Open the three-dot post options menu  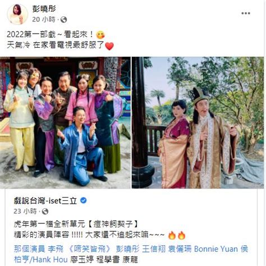click(246, 13)
